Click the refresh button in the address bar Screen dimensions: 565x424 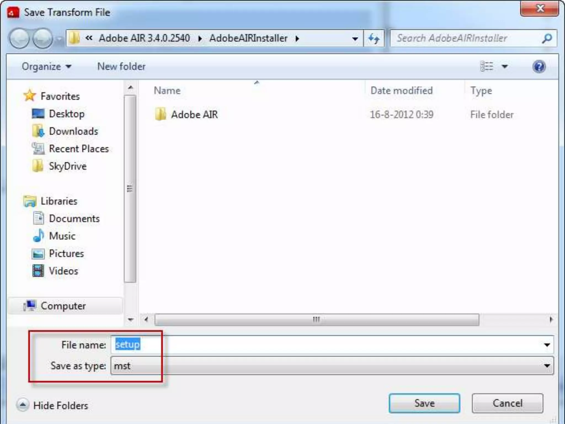[374, 38]
